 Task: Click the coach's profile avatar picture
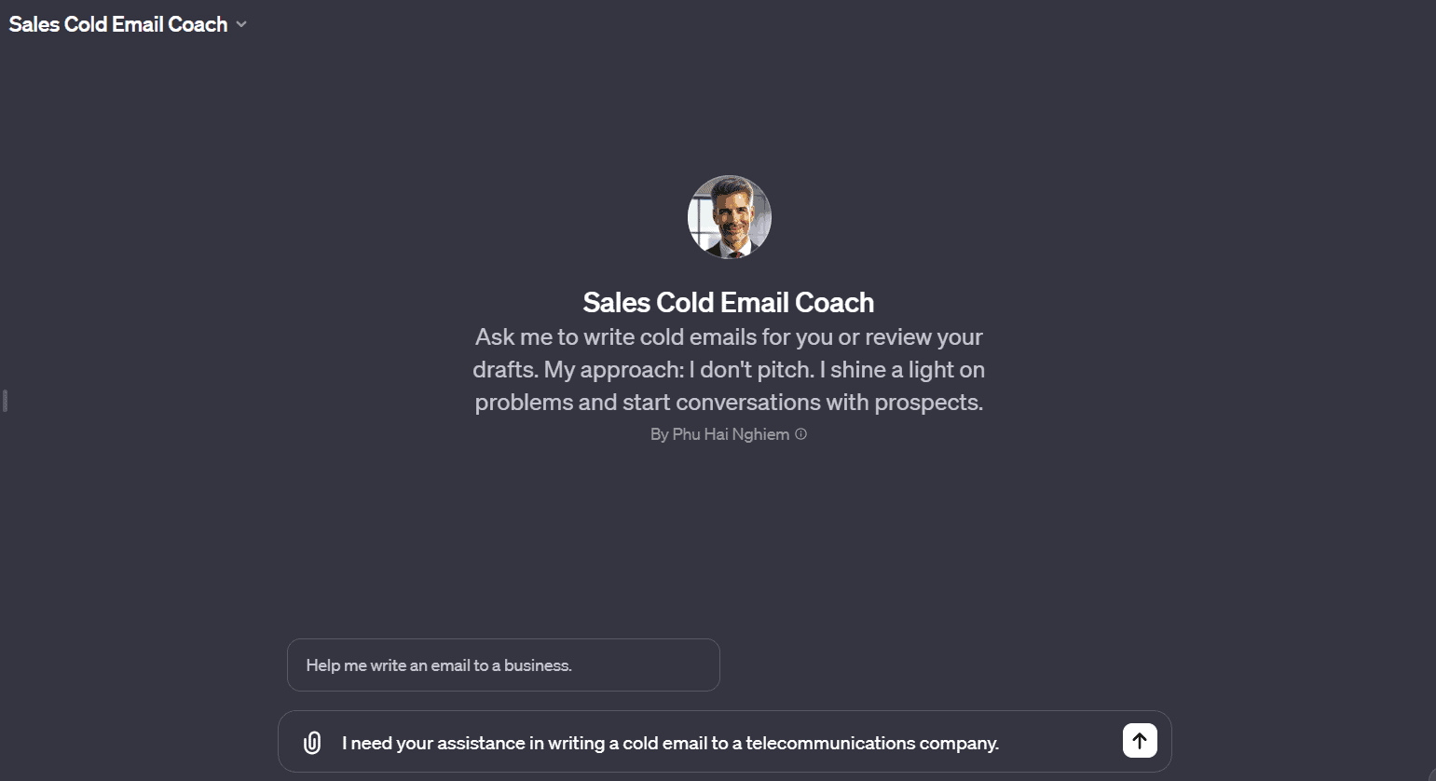[729, 217]
